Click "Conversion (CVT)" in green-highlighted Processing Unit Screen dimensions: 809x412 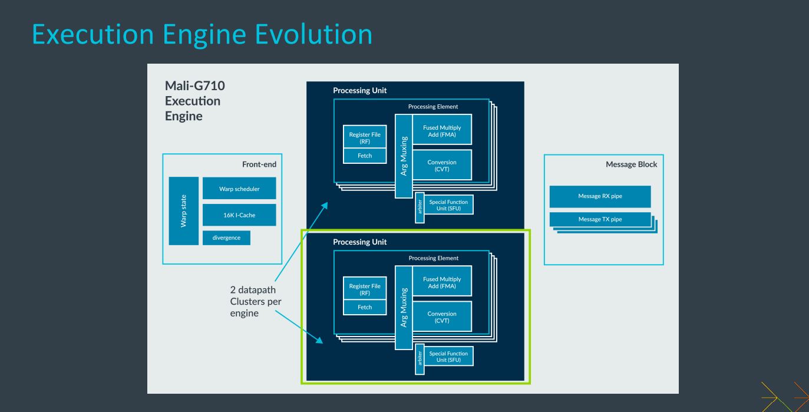click(x=442, y=317)
